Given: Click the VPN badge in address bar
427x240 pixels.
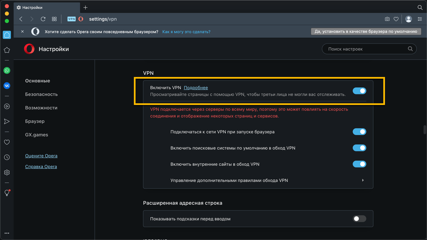Looking at the screenshot, I should (72, 19).
